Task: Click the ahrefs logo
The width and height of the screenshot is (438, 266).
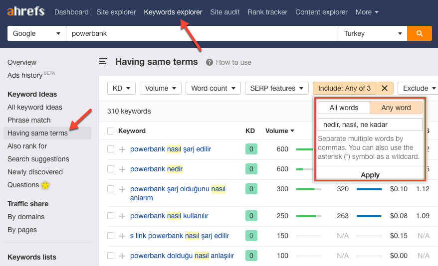Action: (26, 11)
